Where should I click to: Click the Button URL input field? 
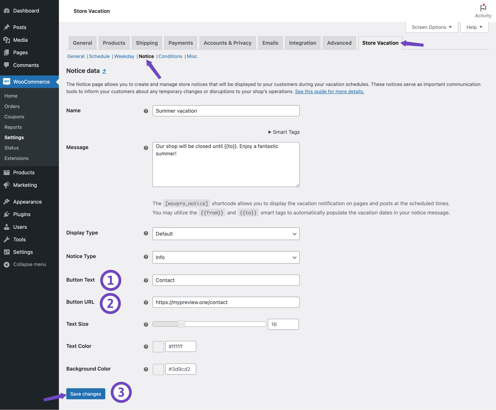click(x=226, y=302)
